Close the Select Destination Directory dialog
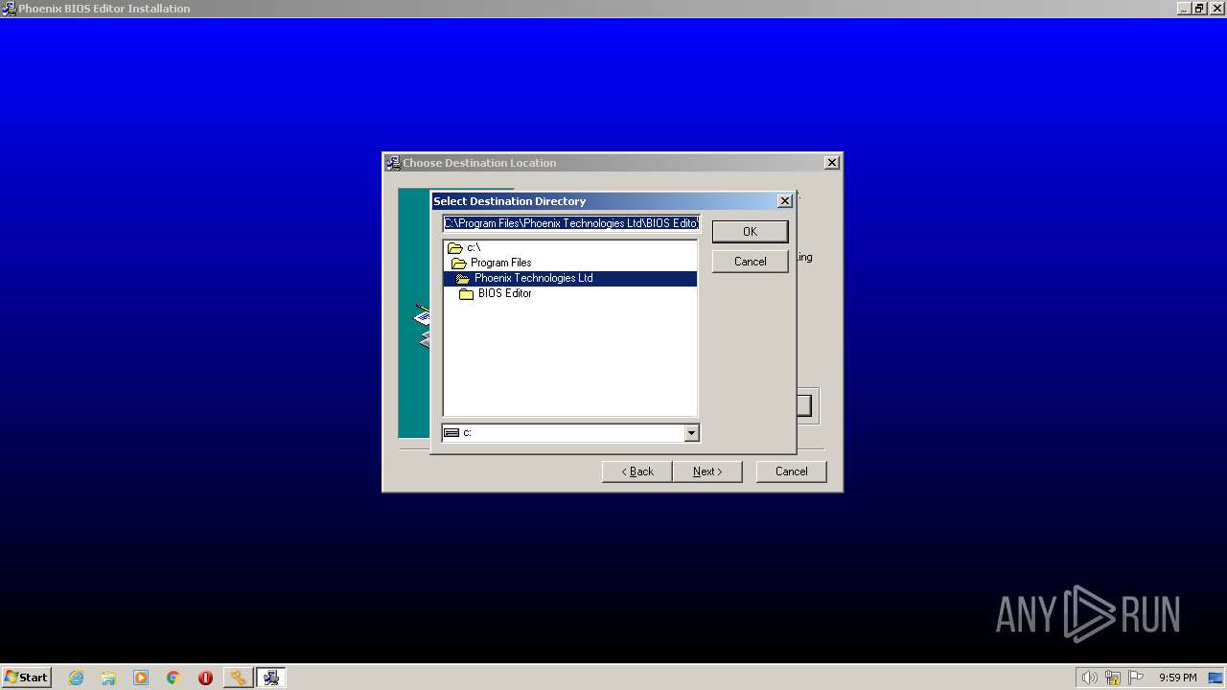Screen dimensions: 1227x690 click(x=785, y=201)
